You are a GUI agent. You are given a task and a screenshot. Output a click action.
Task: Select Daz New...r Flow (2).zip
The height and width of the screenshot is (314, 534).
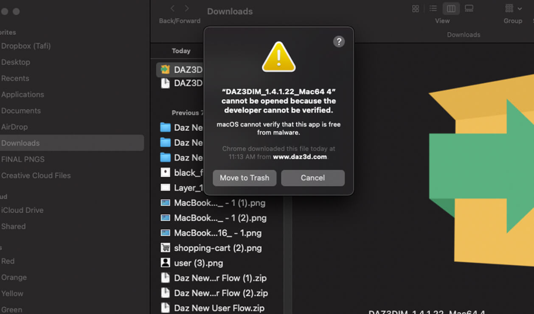(x=214, y=293)
